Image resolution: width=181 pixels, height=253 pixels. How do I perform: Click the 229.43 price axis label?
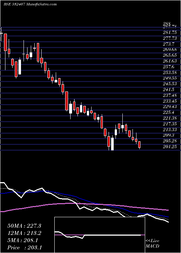pyautogui.click(x=170, y=106)
